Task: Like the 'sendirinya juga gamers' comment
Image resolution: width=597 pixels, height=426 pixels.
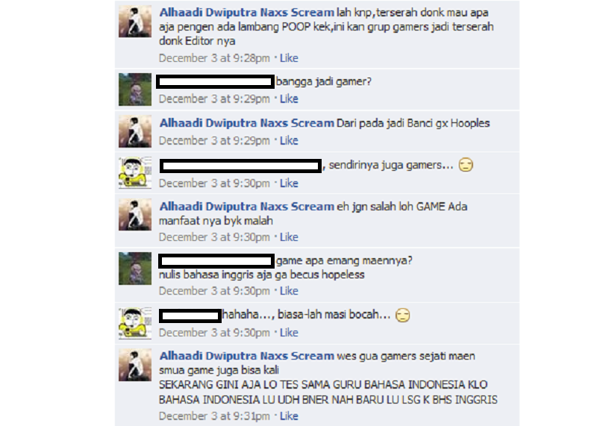Action: [x=289, y=184]
